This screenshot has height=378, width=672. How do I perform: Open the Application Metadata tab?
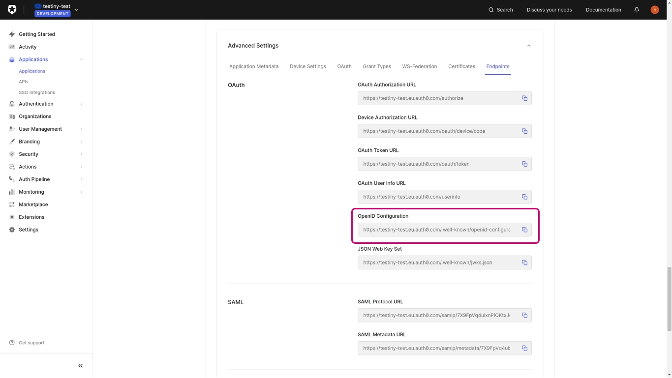click(x=254, y=66)
